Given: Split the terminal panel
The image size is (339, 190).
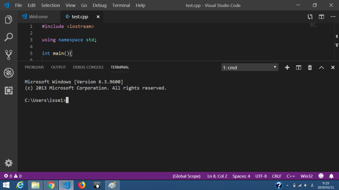Looking at the screenshot, I should coord(299,67).
